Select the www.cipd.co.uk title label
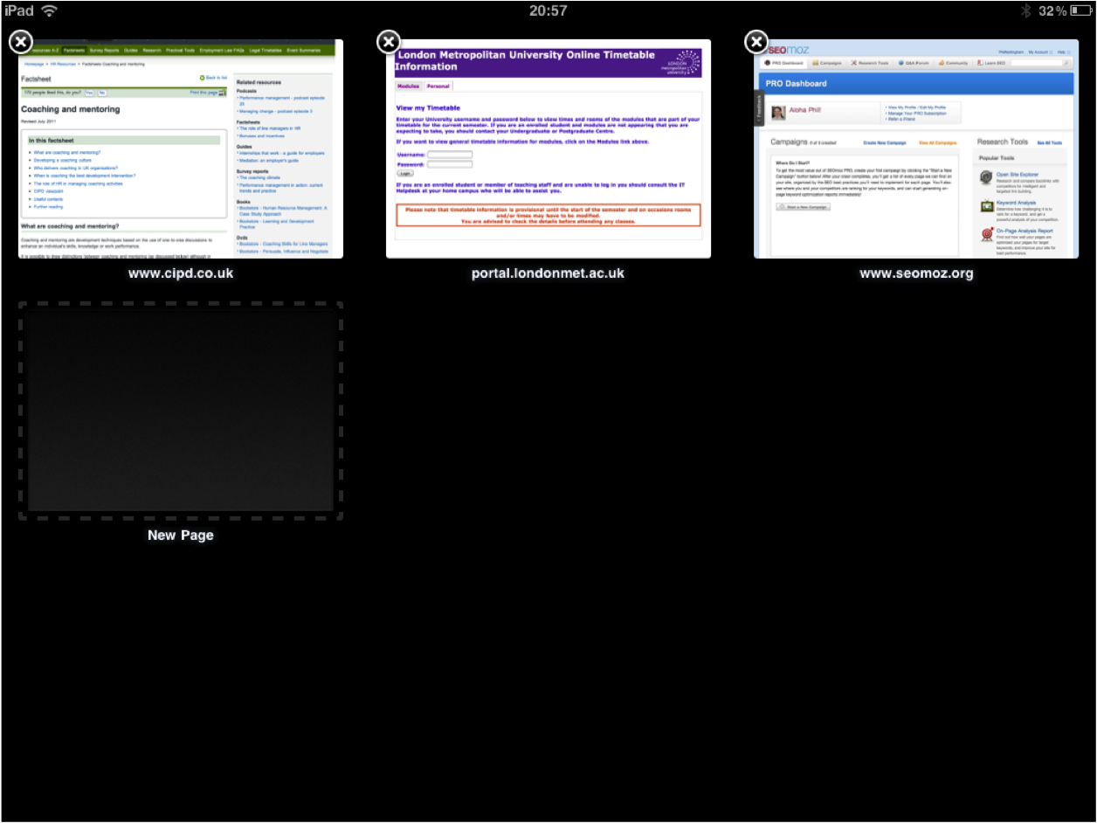 tap(181, 273)
